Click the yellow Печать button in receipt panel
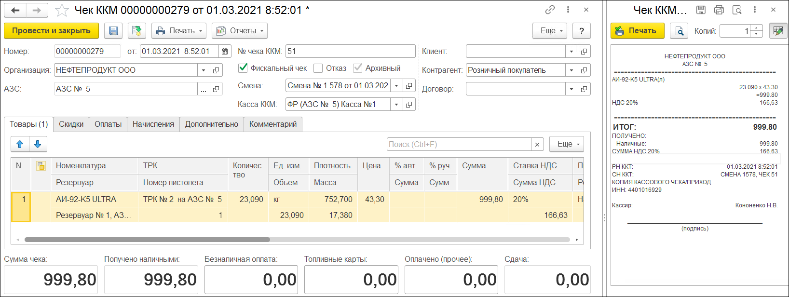The height and width of the screenshot is (297, 789). [x=637, y=31]
